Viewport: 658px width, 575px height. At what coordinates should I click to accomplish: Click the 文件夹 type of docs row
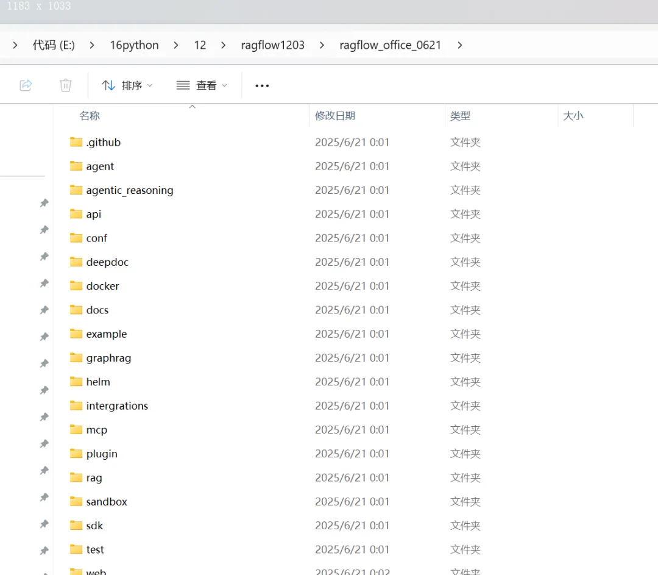(x=465, y=310)
